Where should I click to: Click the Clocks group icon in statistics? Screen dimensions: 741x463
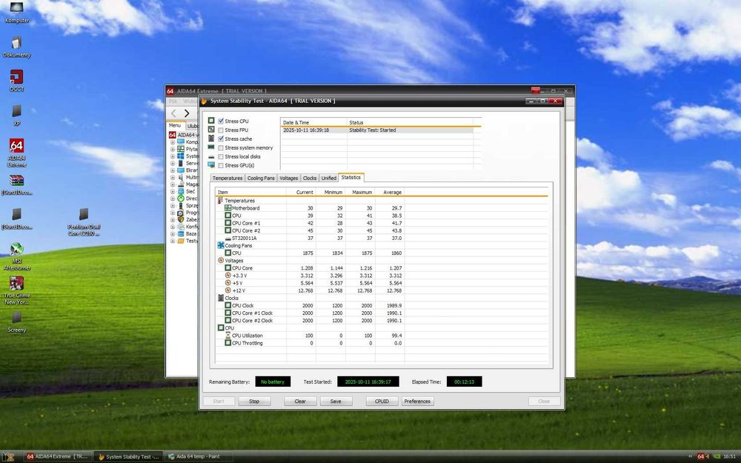coord(221,298)
